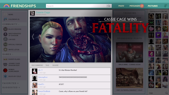169x95 pixels.
Task: Click Dr. T's comment avatar
Action: pyautogui.click(x=35, y=71)
